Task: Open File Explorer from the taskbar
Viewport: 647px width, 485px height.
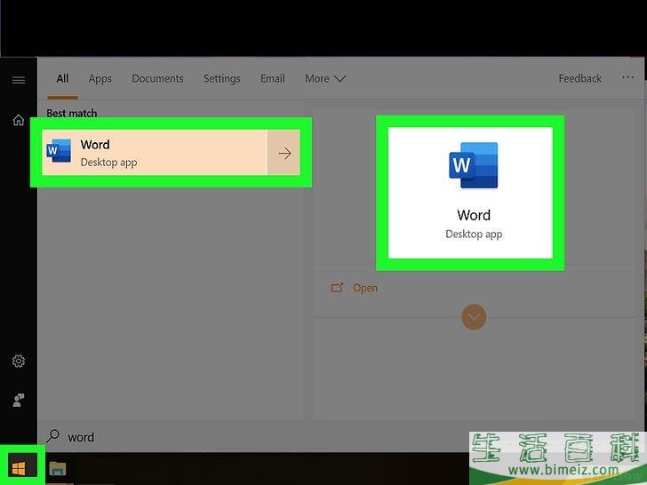Action: [x=58, y=468]
